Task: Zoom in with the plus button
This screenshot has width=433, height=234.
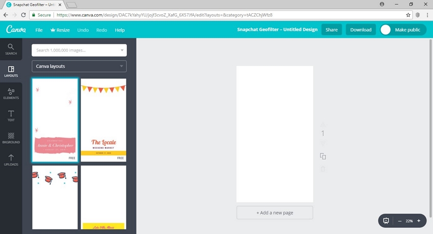Action: pos(419,221)
